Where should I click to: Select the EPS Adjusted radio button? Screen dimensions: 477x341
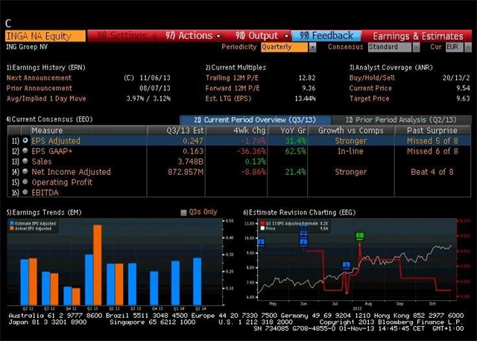tap(26, 140)
